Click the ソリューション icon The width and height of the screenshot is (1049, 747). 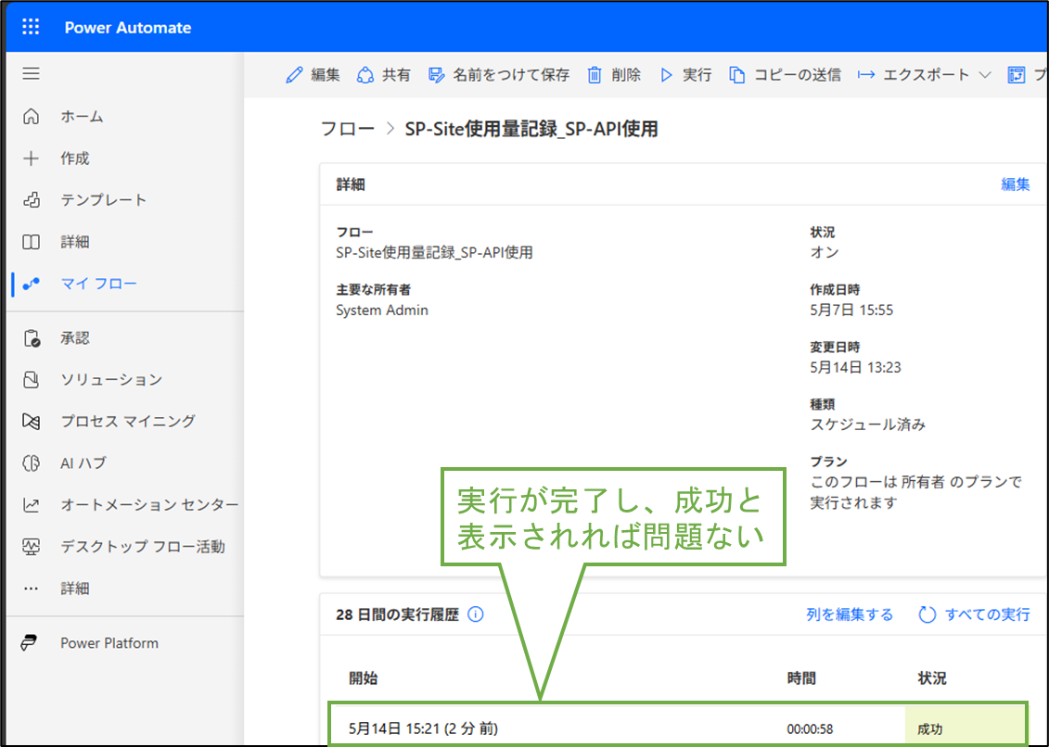[x=31, y=380]
